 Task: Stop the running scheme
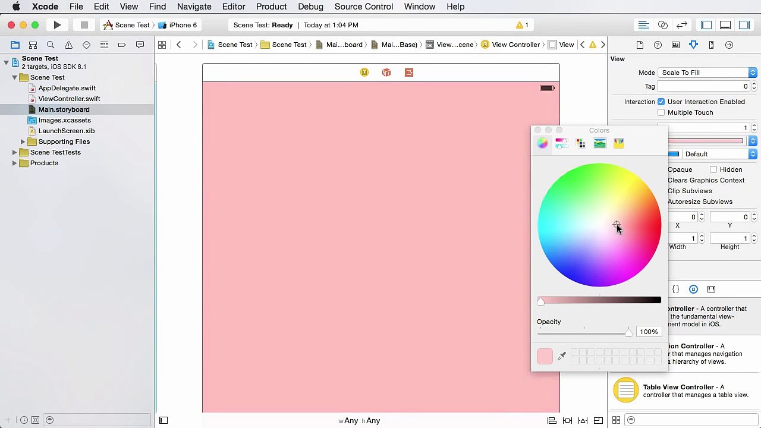(x=84, y=25)
